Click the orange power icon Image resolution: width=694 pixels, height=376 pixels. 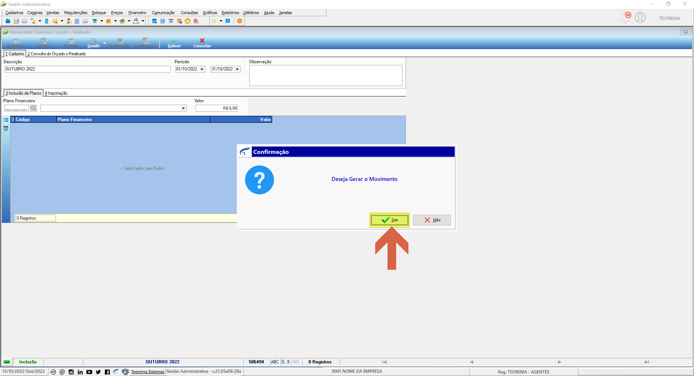(x=240, y=21)
